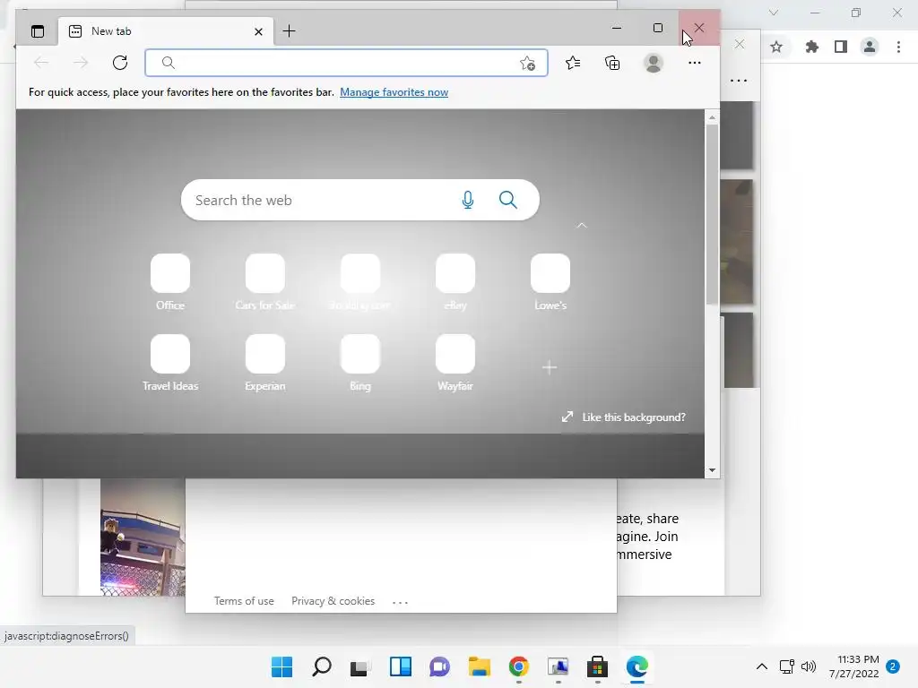Open Chrome tab search chevron
This screenshot has width=918, height=688.
[774, 13]
